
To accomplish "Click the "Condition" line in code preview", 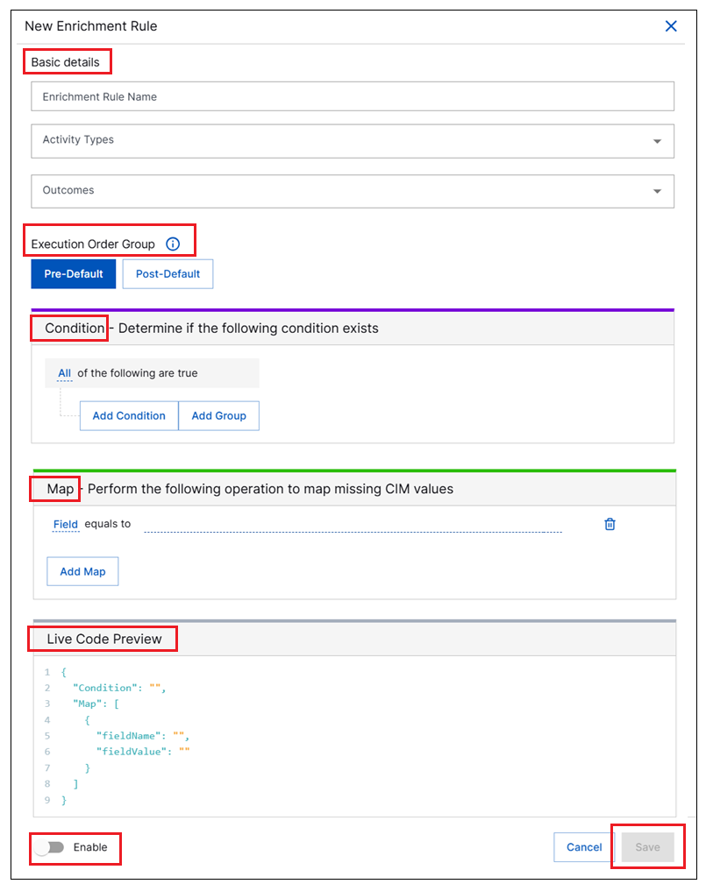I will click(x=119, y=688).
